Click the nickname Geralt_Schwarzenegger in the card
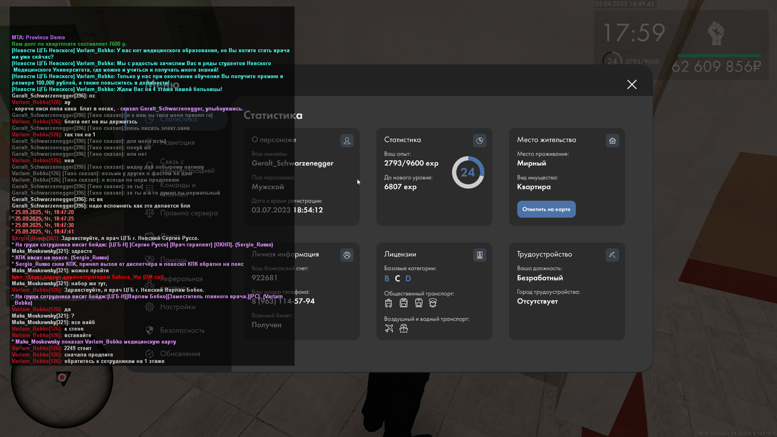This screenshot has height=437, width=777. [x=293, y=163]
